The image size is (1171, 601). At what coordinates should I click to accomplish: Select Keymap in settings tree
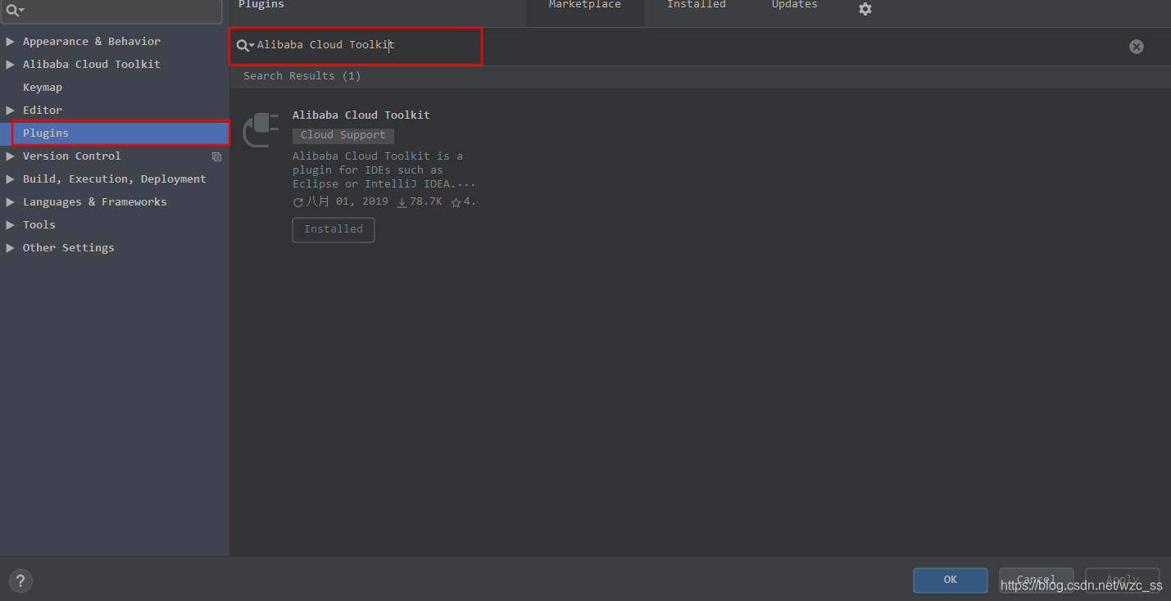[x=43, y=87]
